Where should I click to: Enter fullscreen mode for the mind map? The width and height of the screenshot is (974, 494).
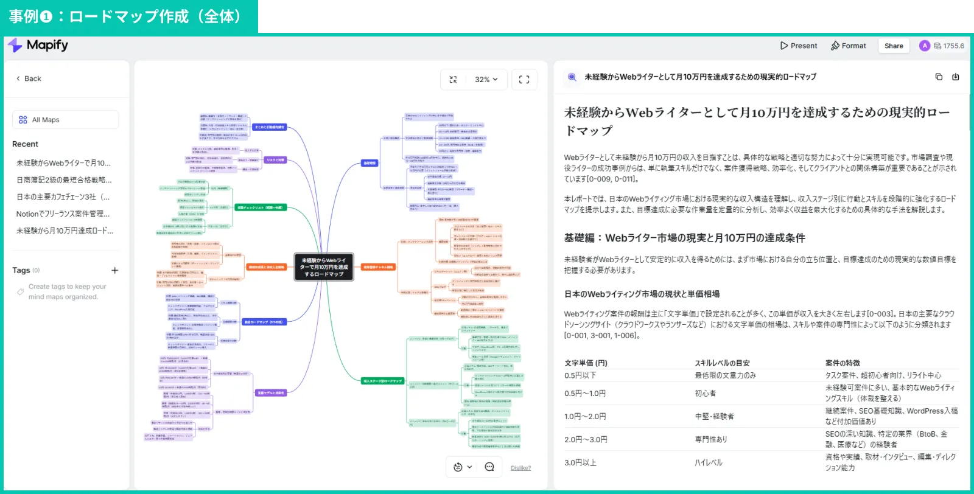pos(524,80)
